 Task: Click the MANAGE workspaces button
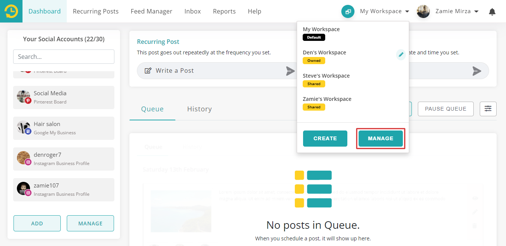tap(380, 138)
